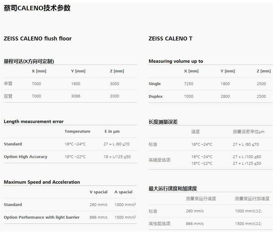Click the 单臂 row label

click(x=8, y=84)
